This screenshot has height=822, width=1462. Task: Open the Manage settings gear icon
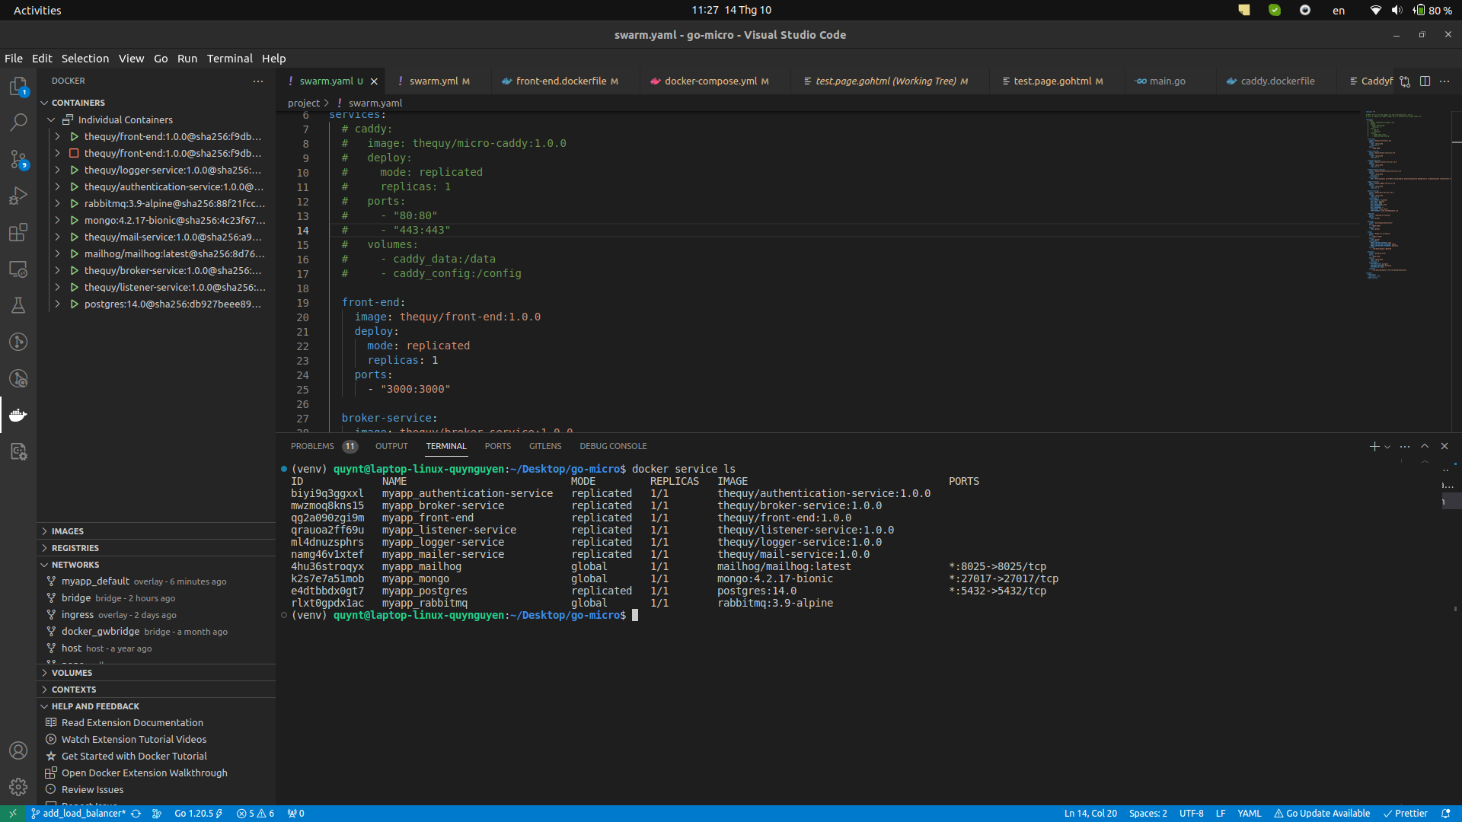click(x=18, y=787)
